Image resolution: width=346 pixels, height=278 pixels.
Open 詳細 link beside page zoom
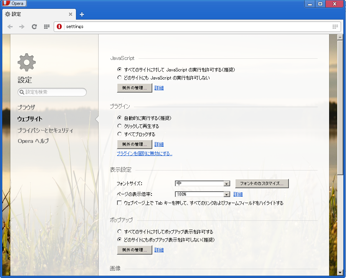pyautogui.click(x=238, y=194)
